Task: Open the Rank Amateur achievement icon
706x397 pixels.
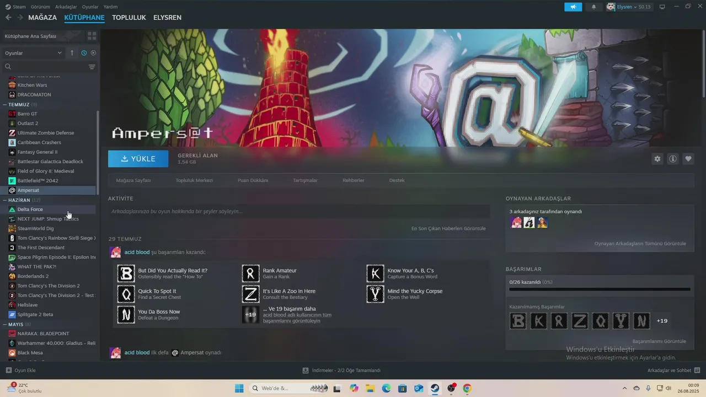Action: click(251, 273)
